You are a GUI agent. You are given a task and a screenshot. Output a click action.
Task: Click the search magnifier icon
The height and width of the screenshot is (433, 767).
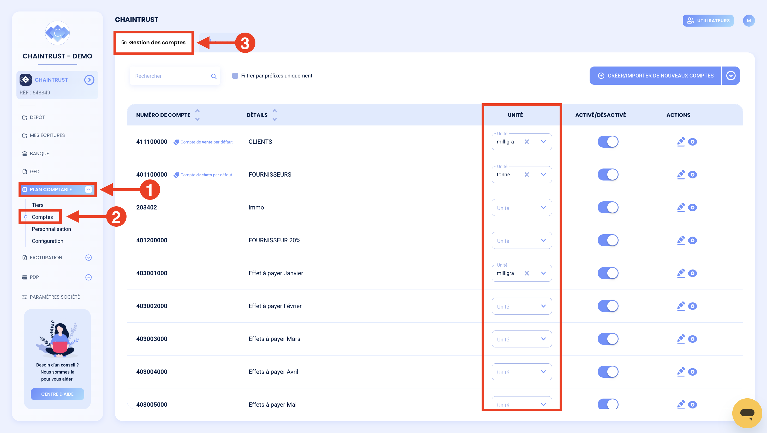[214, 76]
